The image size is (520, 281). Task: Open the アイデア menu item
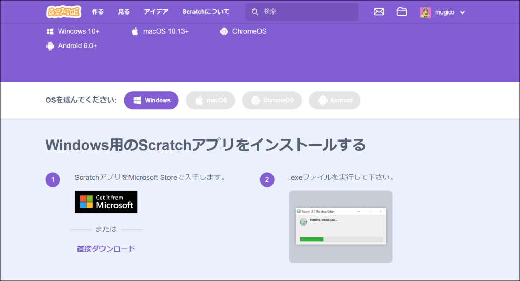(x=156, y=12)
